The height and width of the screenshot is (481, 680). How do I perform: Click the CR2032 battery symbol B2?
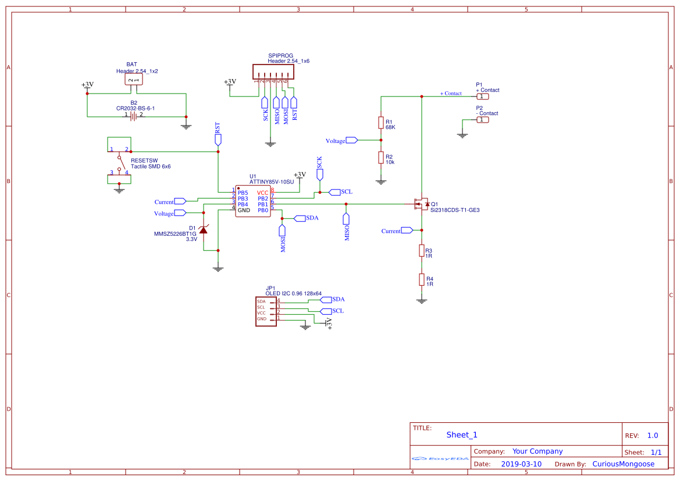click(x=133, y=115)
